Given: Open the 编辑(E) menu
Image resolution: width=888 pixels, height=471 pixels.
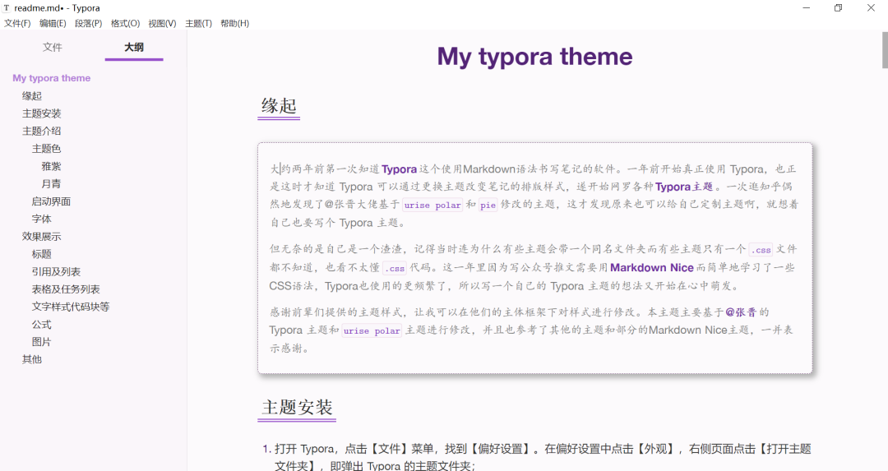Looking at the screenshot, I should tap(53, 23).
